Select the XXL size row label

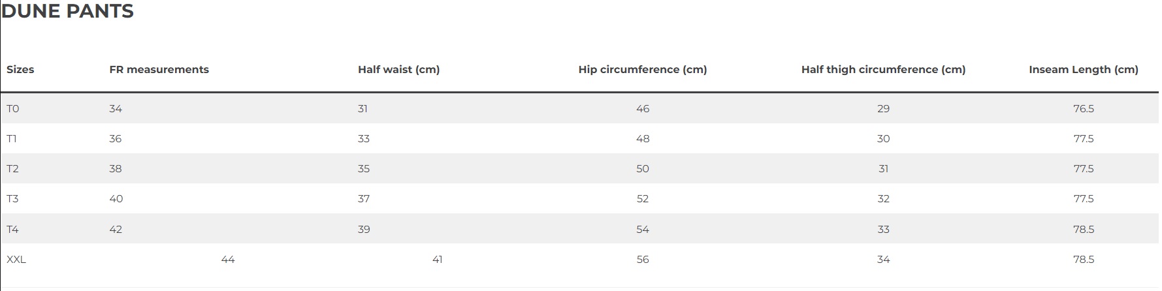pyautogui.click(x=16, y=259)
